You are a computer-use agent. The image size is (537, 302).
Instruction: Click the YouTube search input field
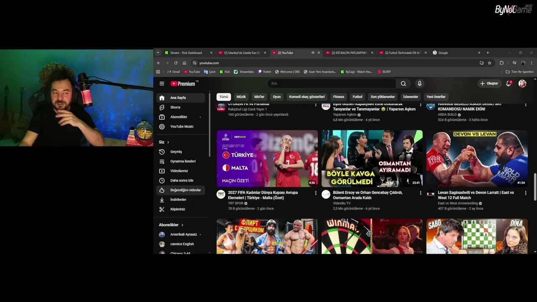(331, 83)
